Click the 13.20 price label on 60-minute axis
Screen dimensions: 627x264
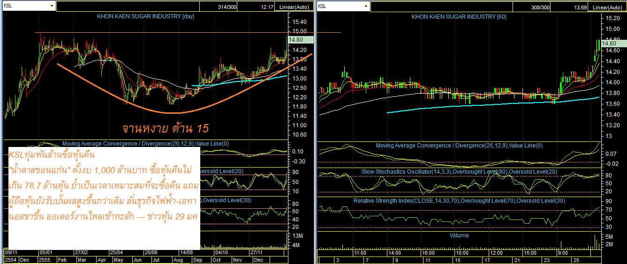click(x=612, y=125)
